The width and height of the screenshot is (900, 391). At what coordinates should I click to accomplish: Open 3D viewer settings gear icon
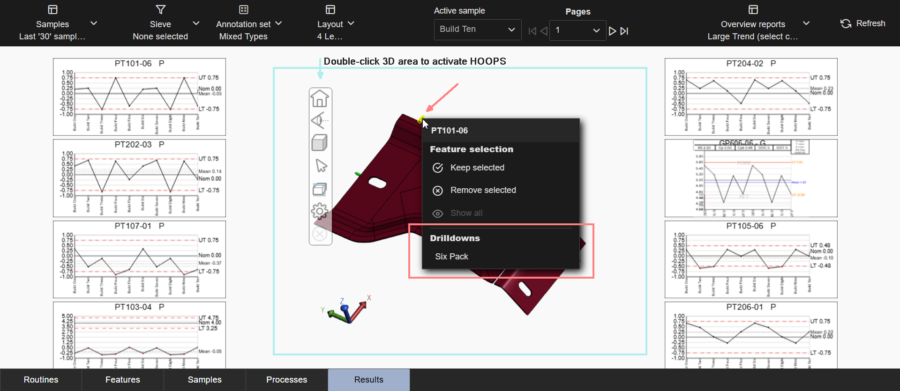pos(320,211)
